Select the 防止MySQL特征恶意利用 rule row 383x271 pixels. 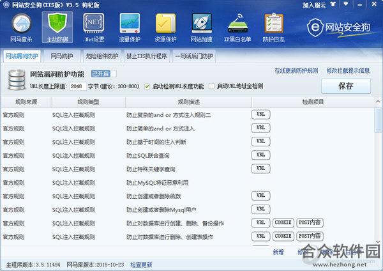pyautogui.click(x=187, y=183)
